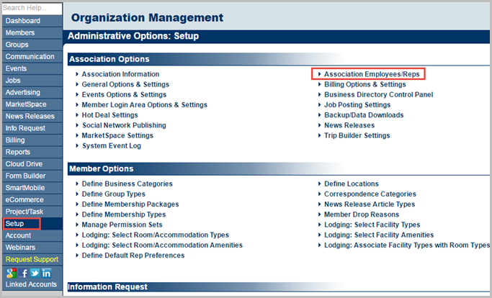
Task: Open Lodging: Select Facility Amenities
Action: coord(379,235)
